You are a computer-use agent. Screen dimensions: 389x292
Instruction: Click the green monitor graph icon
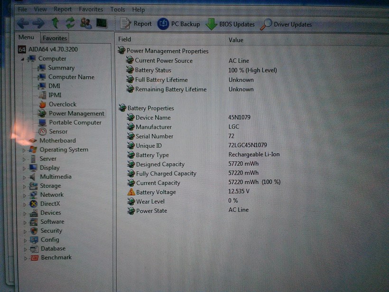tap(101, 23)
